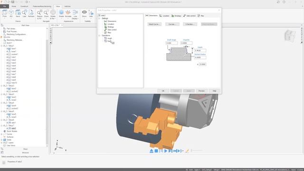The height and width of the screenshot is (171, 304).
Task: Click the Save view icon
Action: click(18, 12)
